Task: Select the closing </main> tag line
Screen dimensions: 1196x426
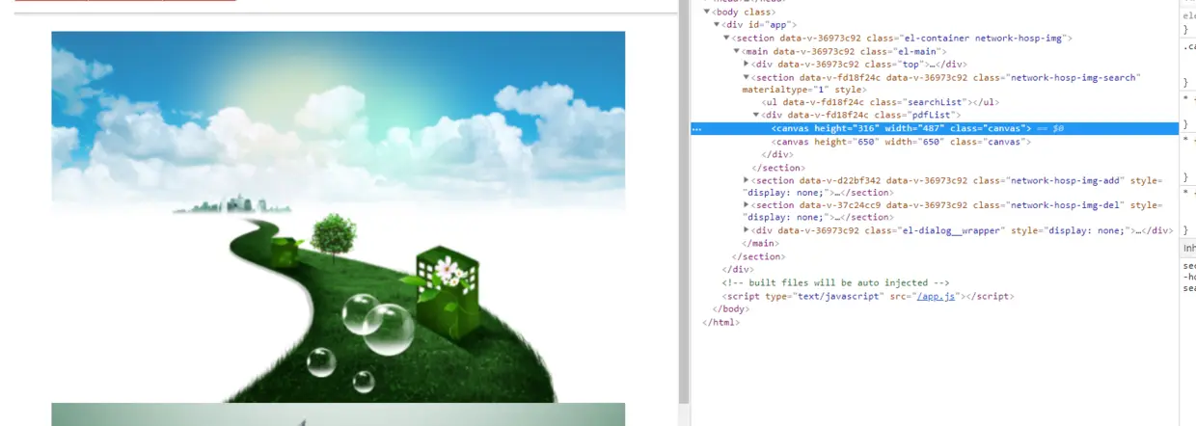Action: coord(760,244)
